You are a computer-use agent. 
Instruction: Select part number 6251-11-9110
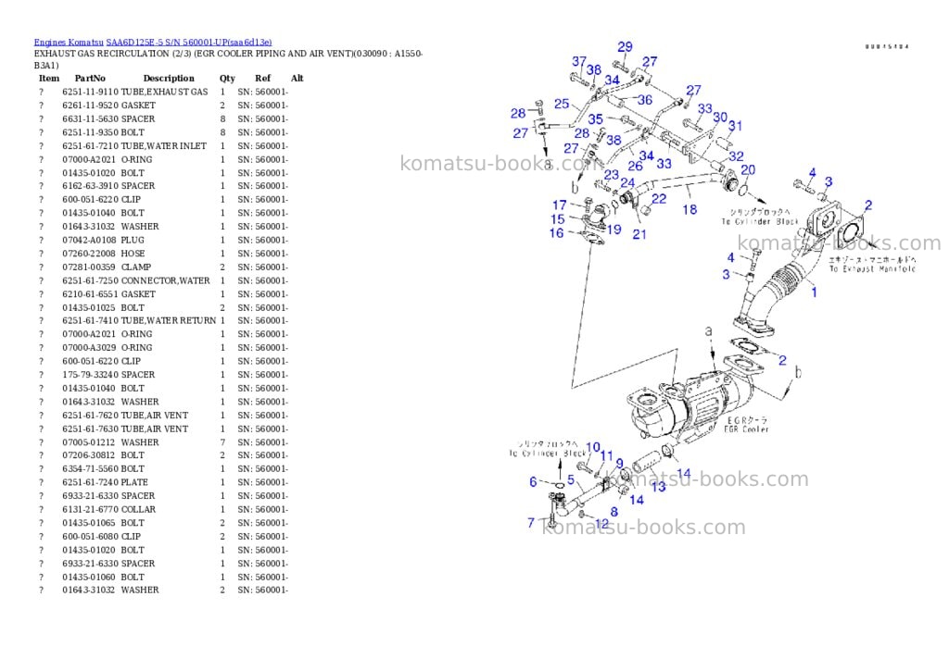91,92
